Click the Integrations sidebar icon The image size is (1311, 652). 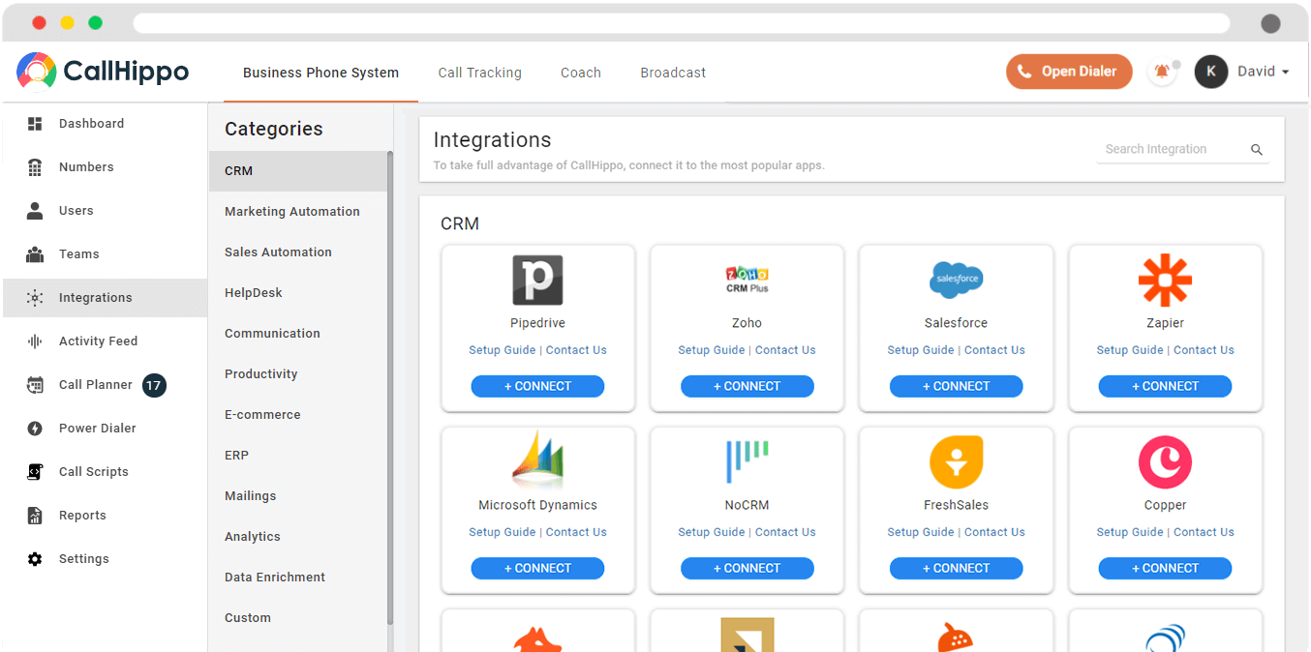[x=35, y=298]
